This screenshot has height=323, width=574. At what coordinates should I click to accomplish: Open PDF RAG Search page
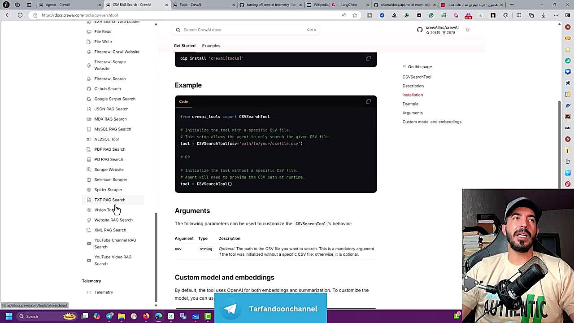click(x=110, y=149)
